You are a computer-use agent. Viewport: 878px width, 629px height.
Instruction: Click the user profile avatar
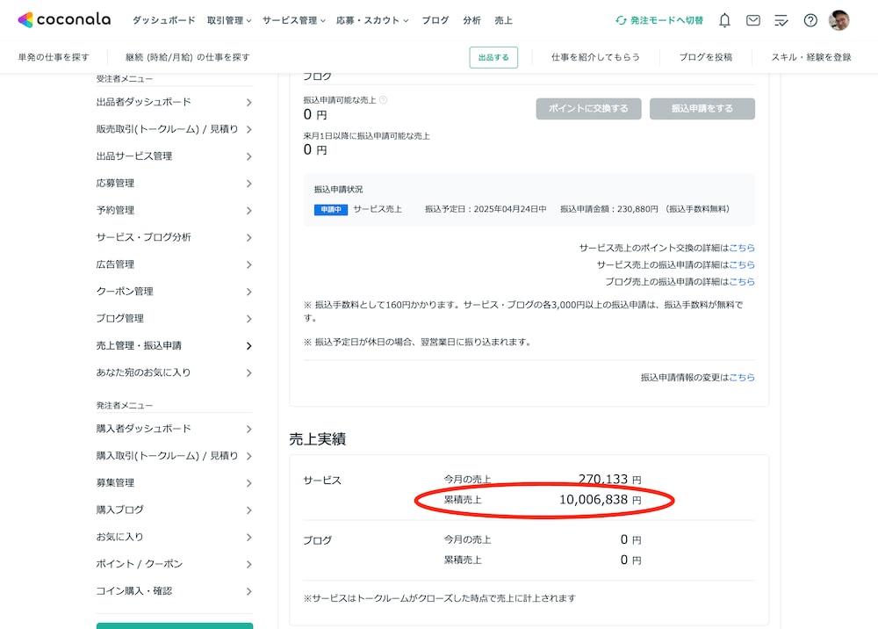[838, 20]
